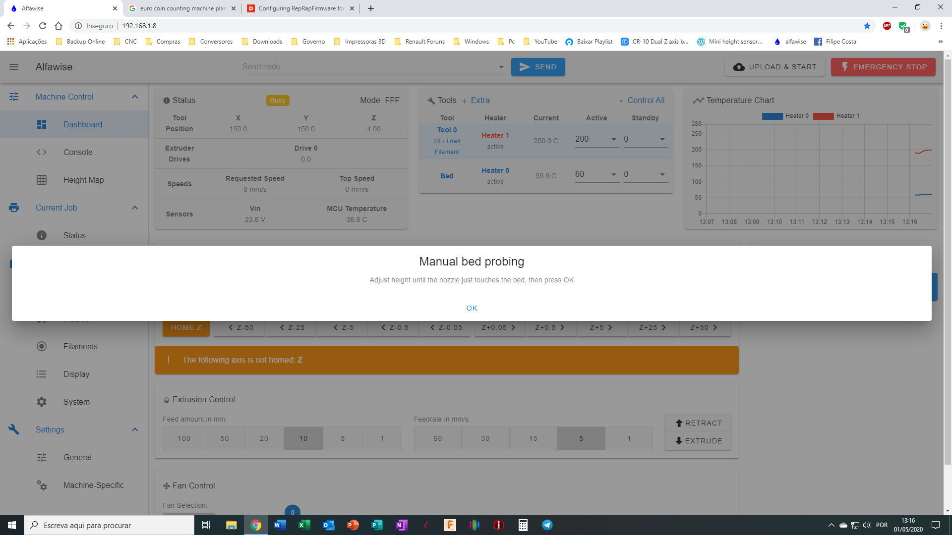The width and height of the screenshot is (952, 535).
Task: Move Z axis by Z+50
Action: (704, 328)
